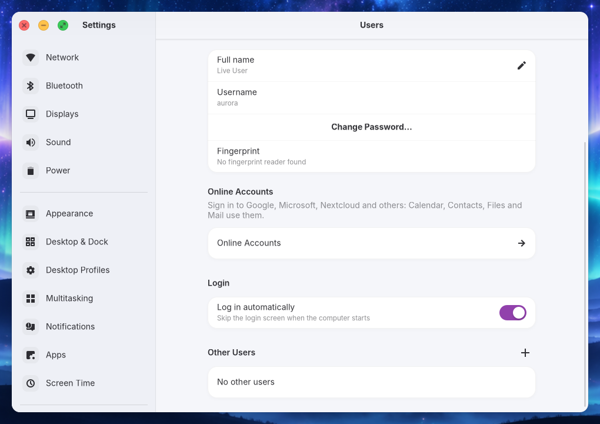600x424 pixels.
Task: Click the Username aurora row
Action: pos(372,98)
